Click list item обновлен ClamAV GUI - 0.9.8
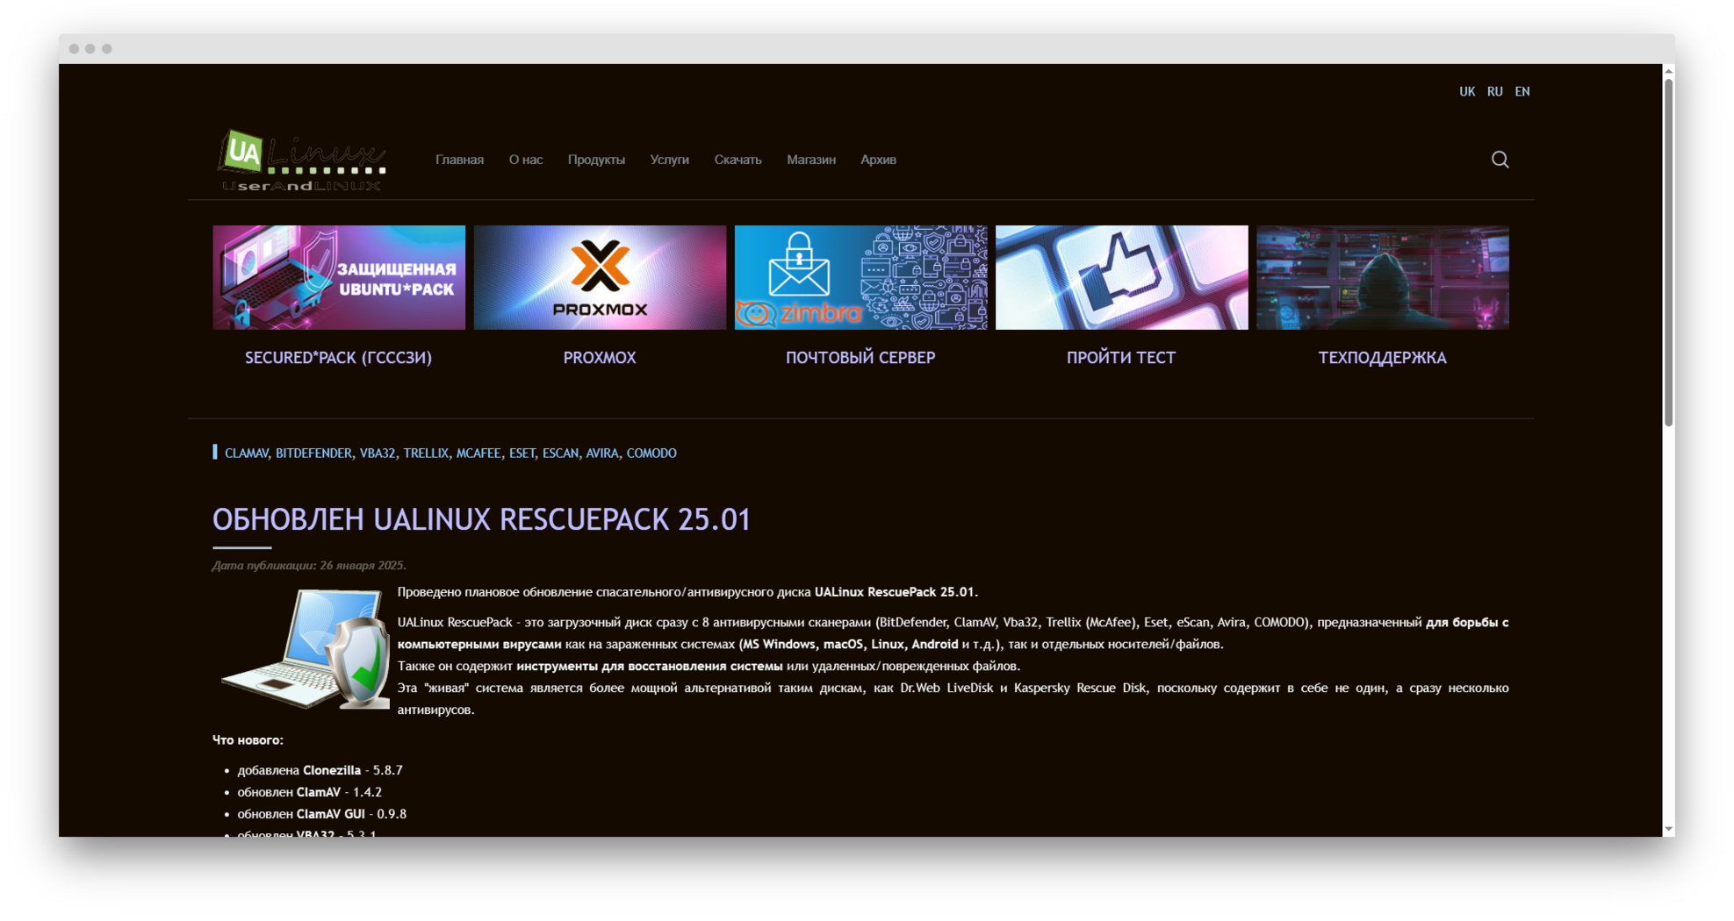The width and height of the screenshot is (1734, 921). click(x=321, y=814)
